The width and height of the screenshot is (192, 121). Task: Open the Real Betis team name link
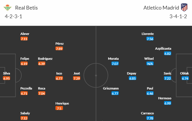point(27,8)
